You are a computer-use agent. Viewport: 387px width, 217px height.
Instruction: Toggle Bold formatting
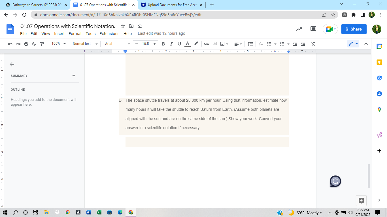pos(163,44)
